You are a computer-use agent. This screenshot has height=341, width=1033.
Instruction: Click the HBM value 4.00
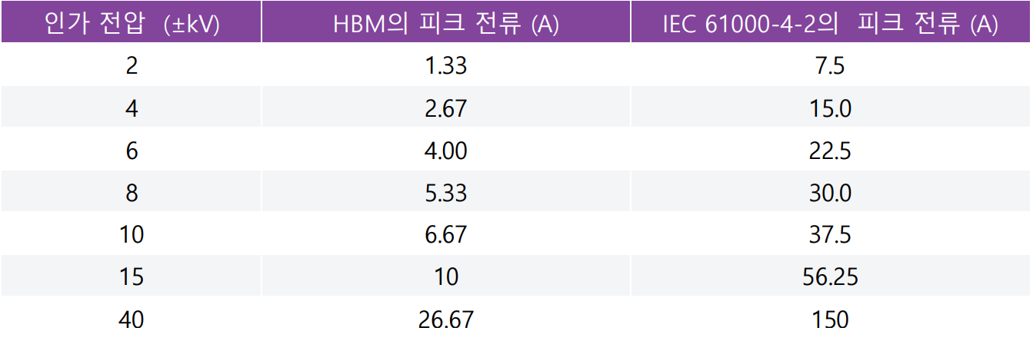coord(446,151)
